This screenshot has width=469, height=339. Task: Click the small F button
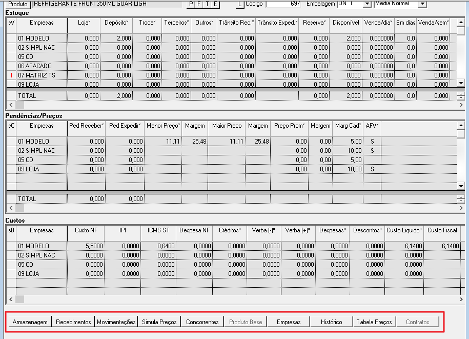pos(199,4)
